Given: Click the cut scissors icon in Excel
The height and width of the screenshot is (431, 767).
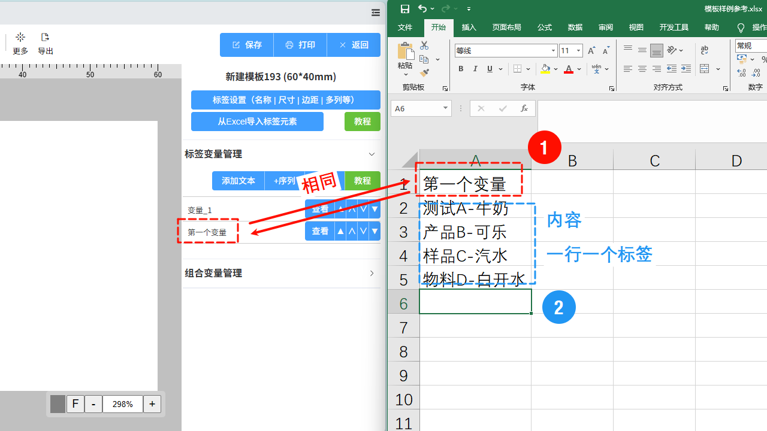Looking at the screenshot, I should (x=424, y=45).
